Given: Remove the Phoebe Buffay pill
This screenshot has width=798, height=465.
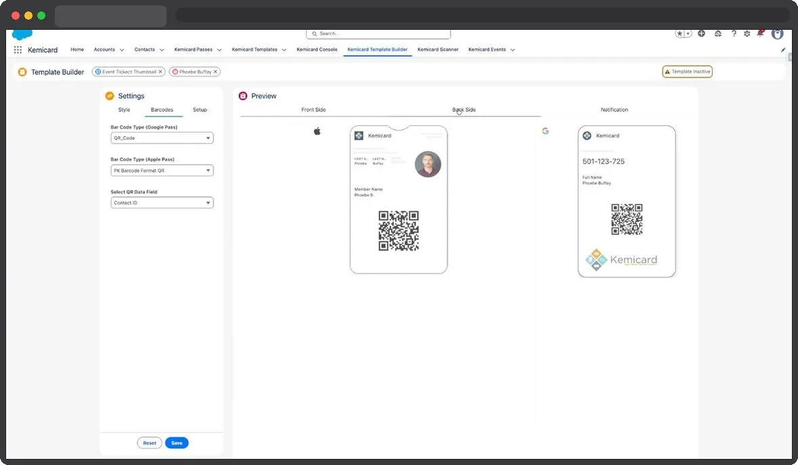Looking at the screenshot, I should [215, 72].
